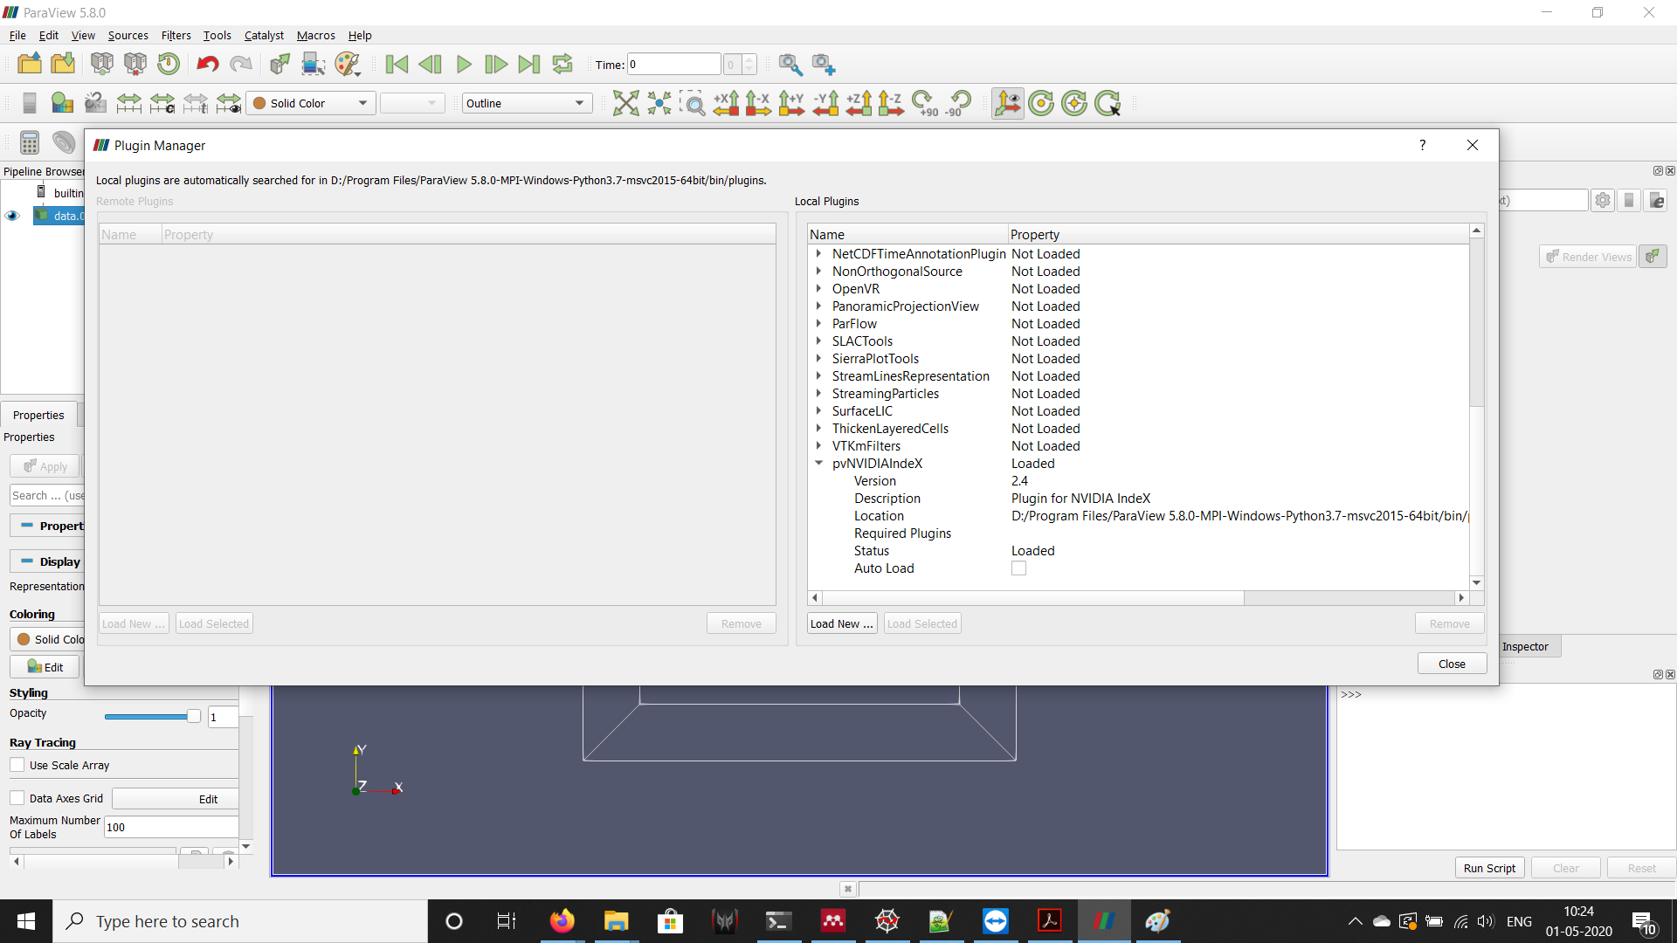Click the Save Data icon
Image resolution: width=1677 pixels, height=943 pixels.
pyautogui.click(x=63, y=64)
